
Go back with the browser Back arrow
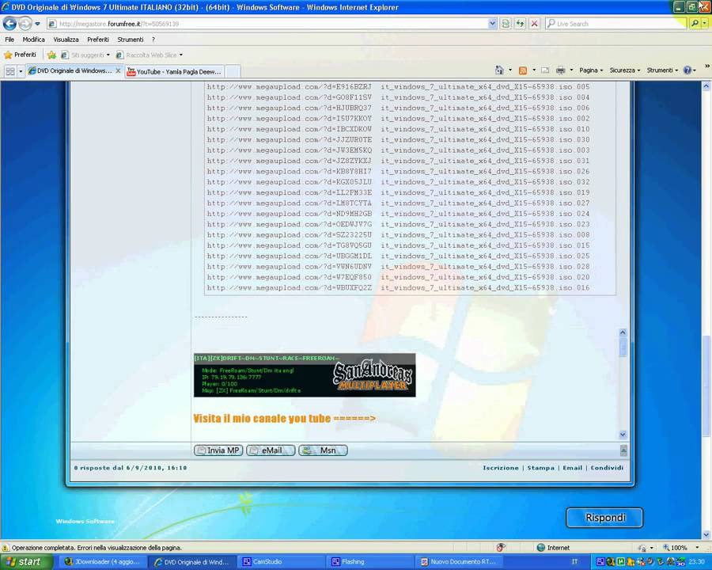(9, 23)
